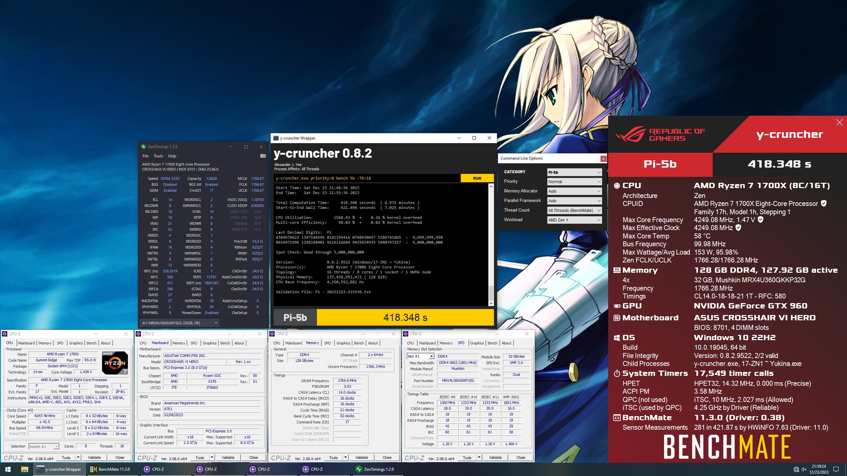Image resolution: width=847 pixels, height=476 pixels.
Task: Click Selection Socket #1 dropdown in CPU-Z
Action: (44, 446)
